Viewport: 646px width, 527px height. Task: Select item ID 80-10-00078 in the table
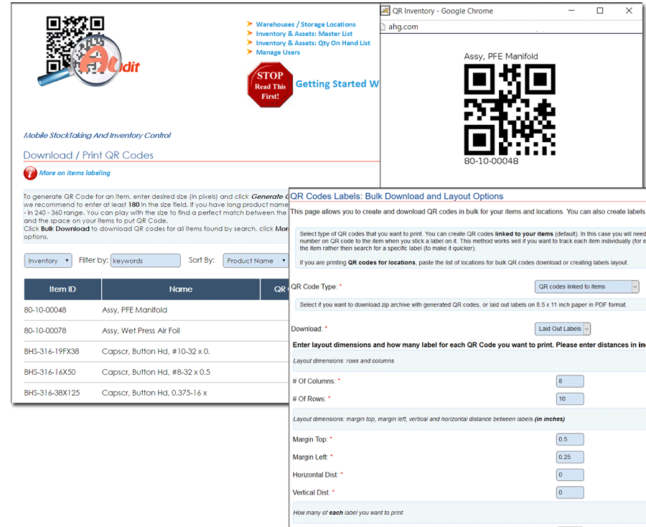coord(45,330)
